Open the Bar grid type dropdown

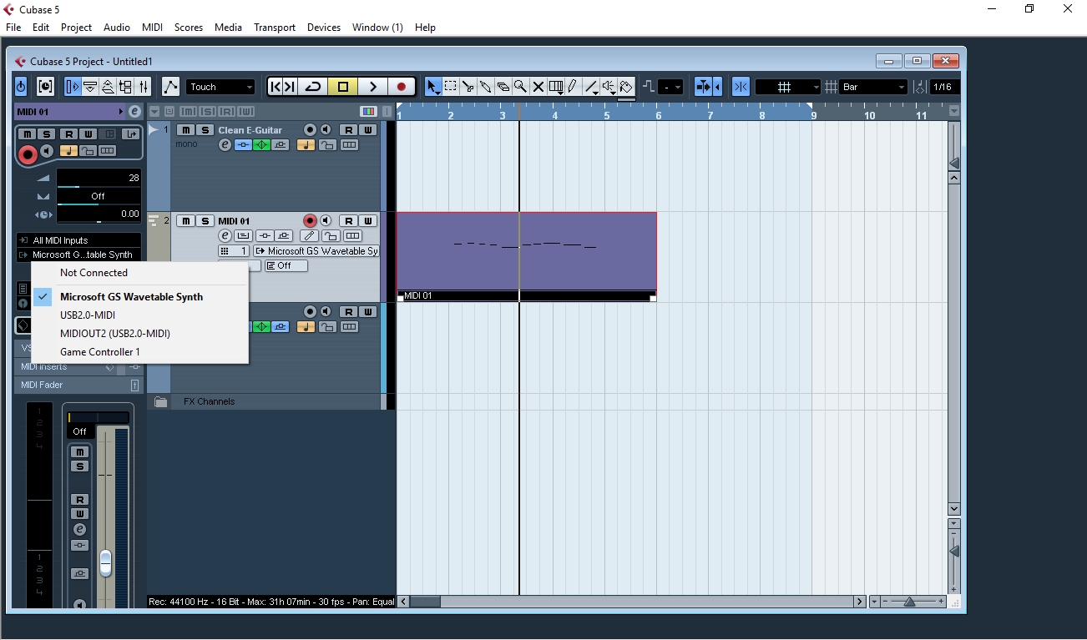click(873, 87)
